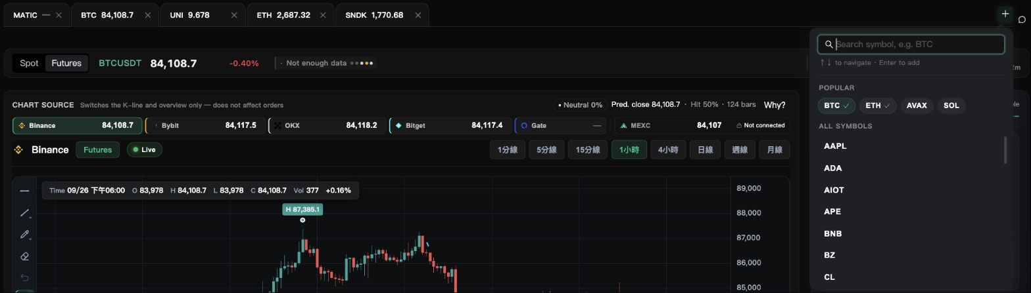Image resolution: width=1031 pixels, height=293 pixels.
Task: Close the BTC tab with its X
Action: coord(147,15)
